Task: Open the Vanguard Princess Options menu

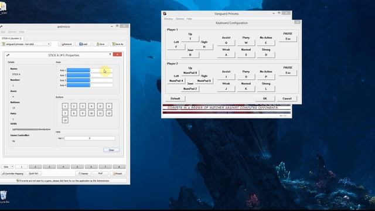Action: [x=180, y=19]
